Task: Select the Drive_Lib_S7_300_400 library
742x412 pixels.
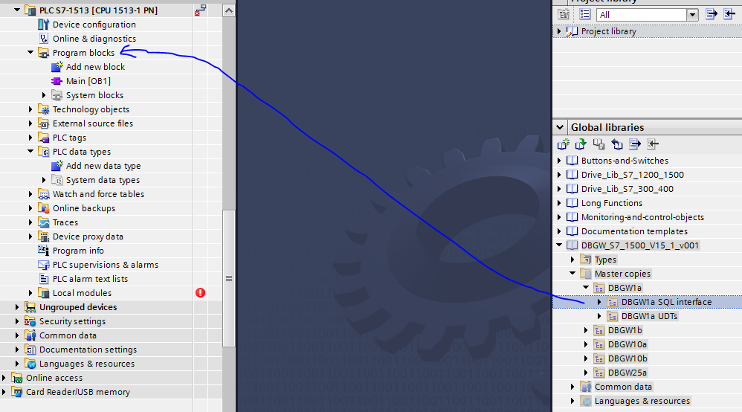Action: coord(627,189)
